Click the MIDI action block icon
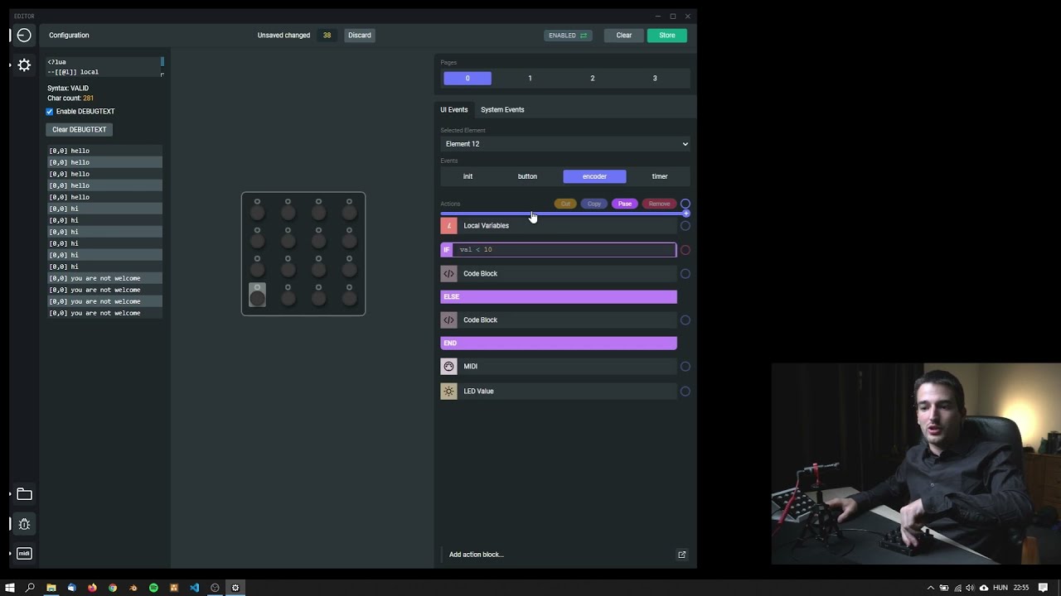The height and width of the screenshot is (596, 1061). pos(448,366)
